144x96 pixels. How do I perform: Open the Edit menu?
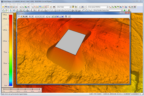pos(6,4)
